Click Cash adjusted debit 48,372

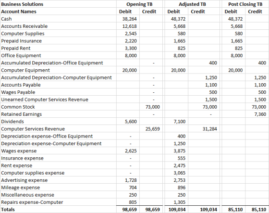178,19
